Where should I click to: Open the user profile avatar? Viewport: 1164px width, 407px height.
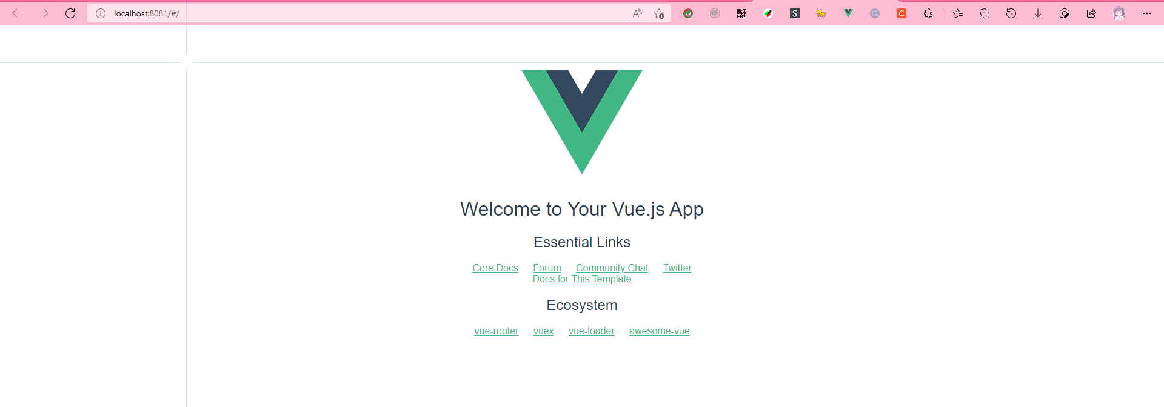(x=1119, y=13)
